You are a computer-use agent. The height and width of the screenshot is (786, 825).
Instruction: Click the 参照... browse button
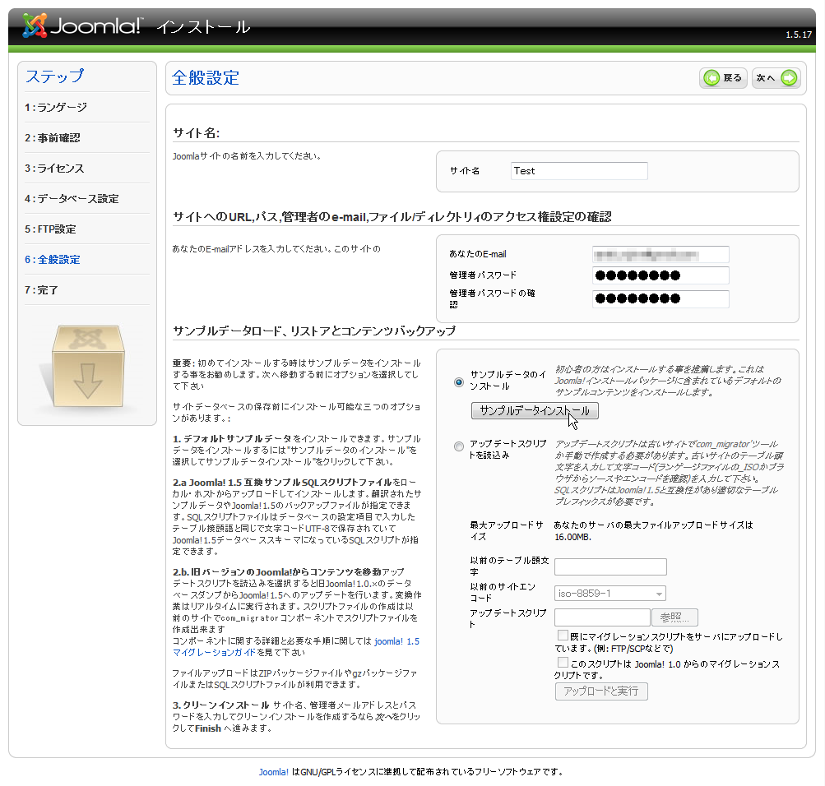pos(675,617)
